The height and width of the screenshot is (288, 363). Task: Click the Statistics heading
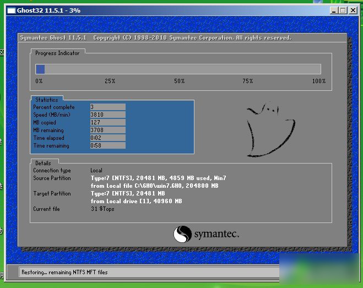click(x=47, y=100)
